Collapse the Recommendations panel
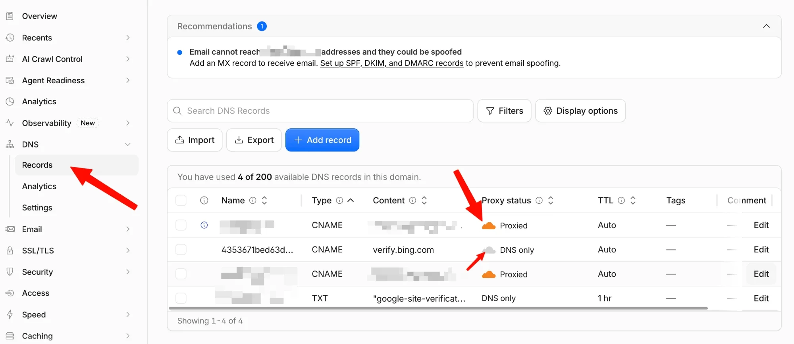The height and width of the screenshot is (344, 794). [x=766, y=26]
